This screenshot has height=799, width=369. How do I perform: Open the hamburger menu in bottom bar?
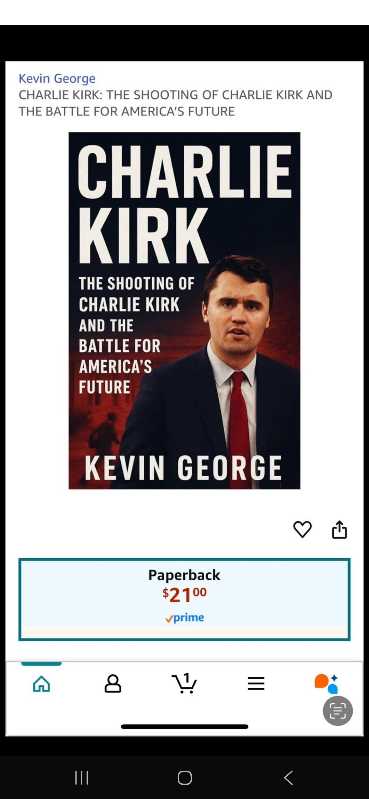256,684
